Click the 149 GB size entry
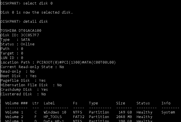 pyautogui.click(x=125, y=112)
